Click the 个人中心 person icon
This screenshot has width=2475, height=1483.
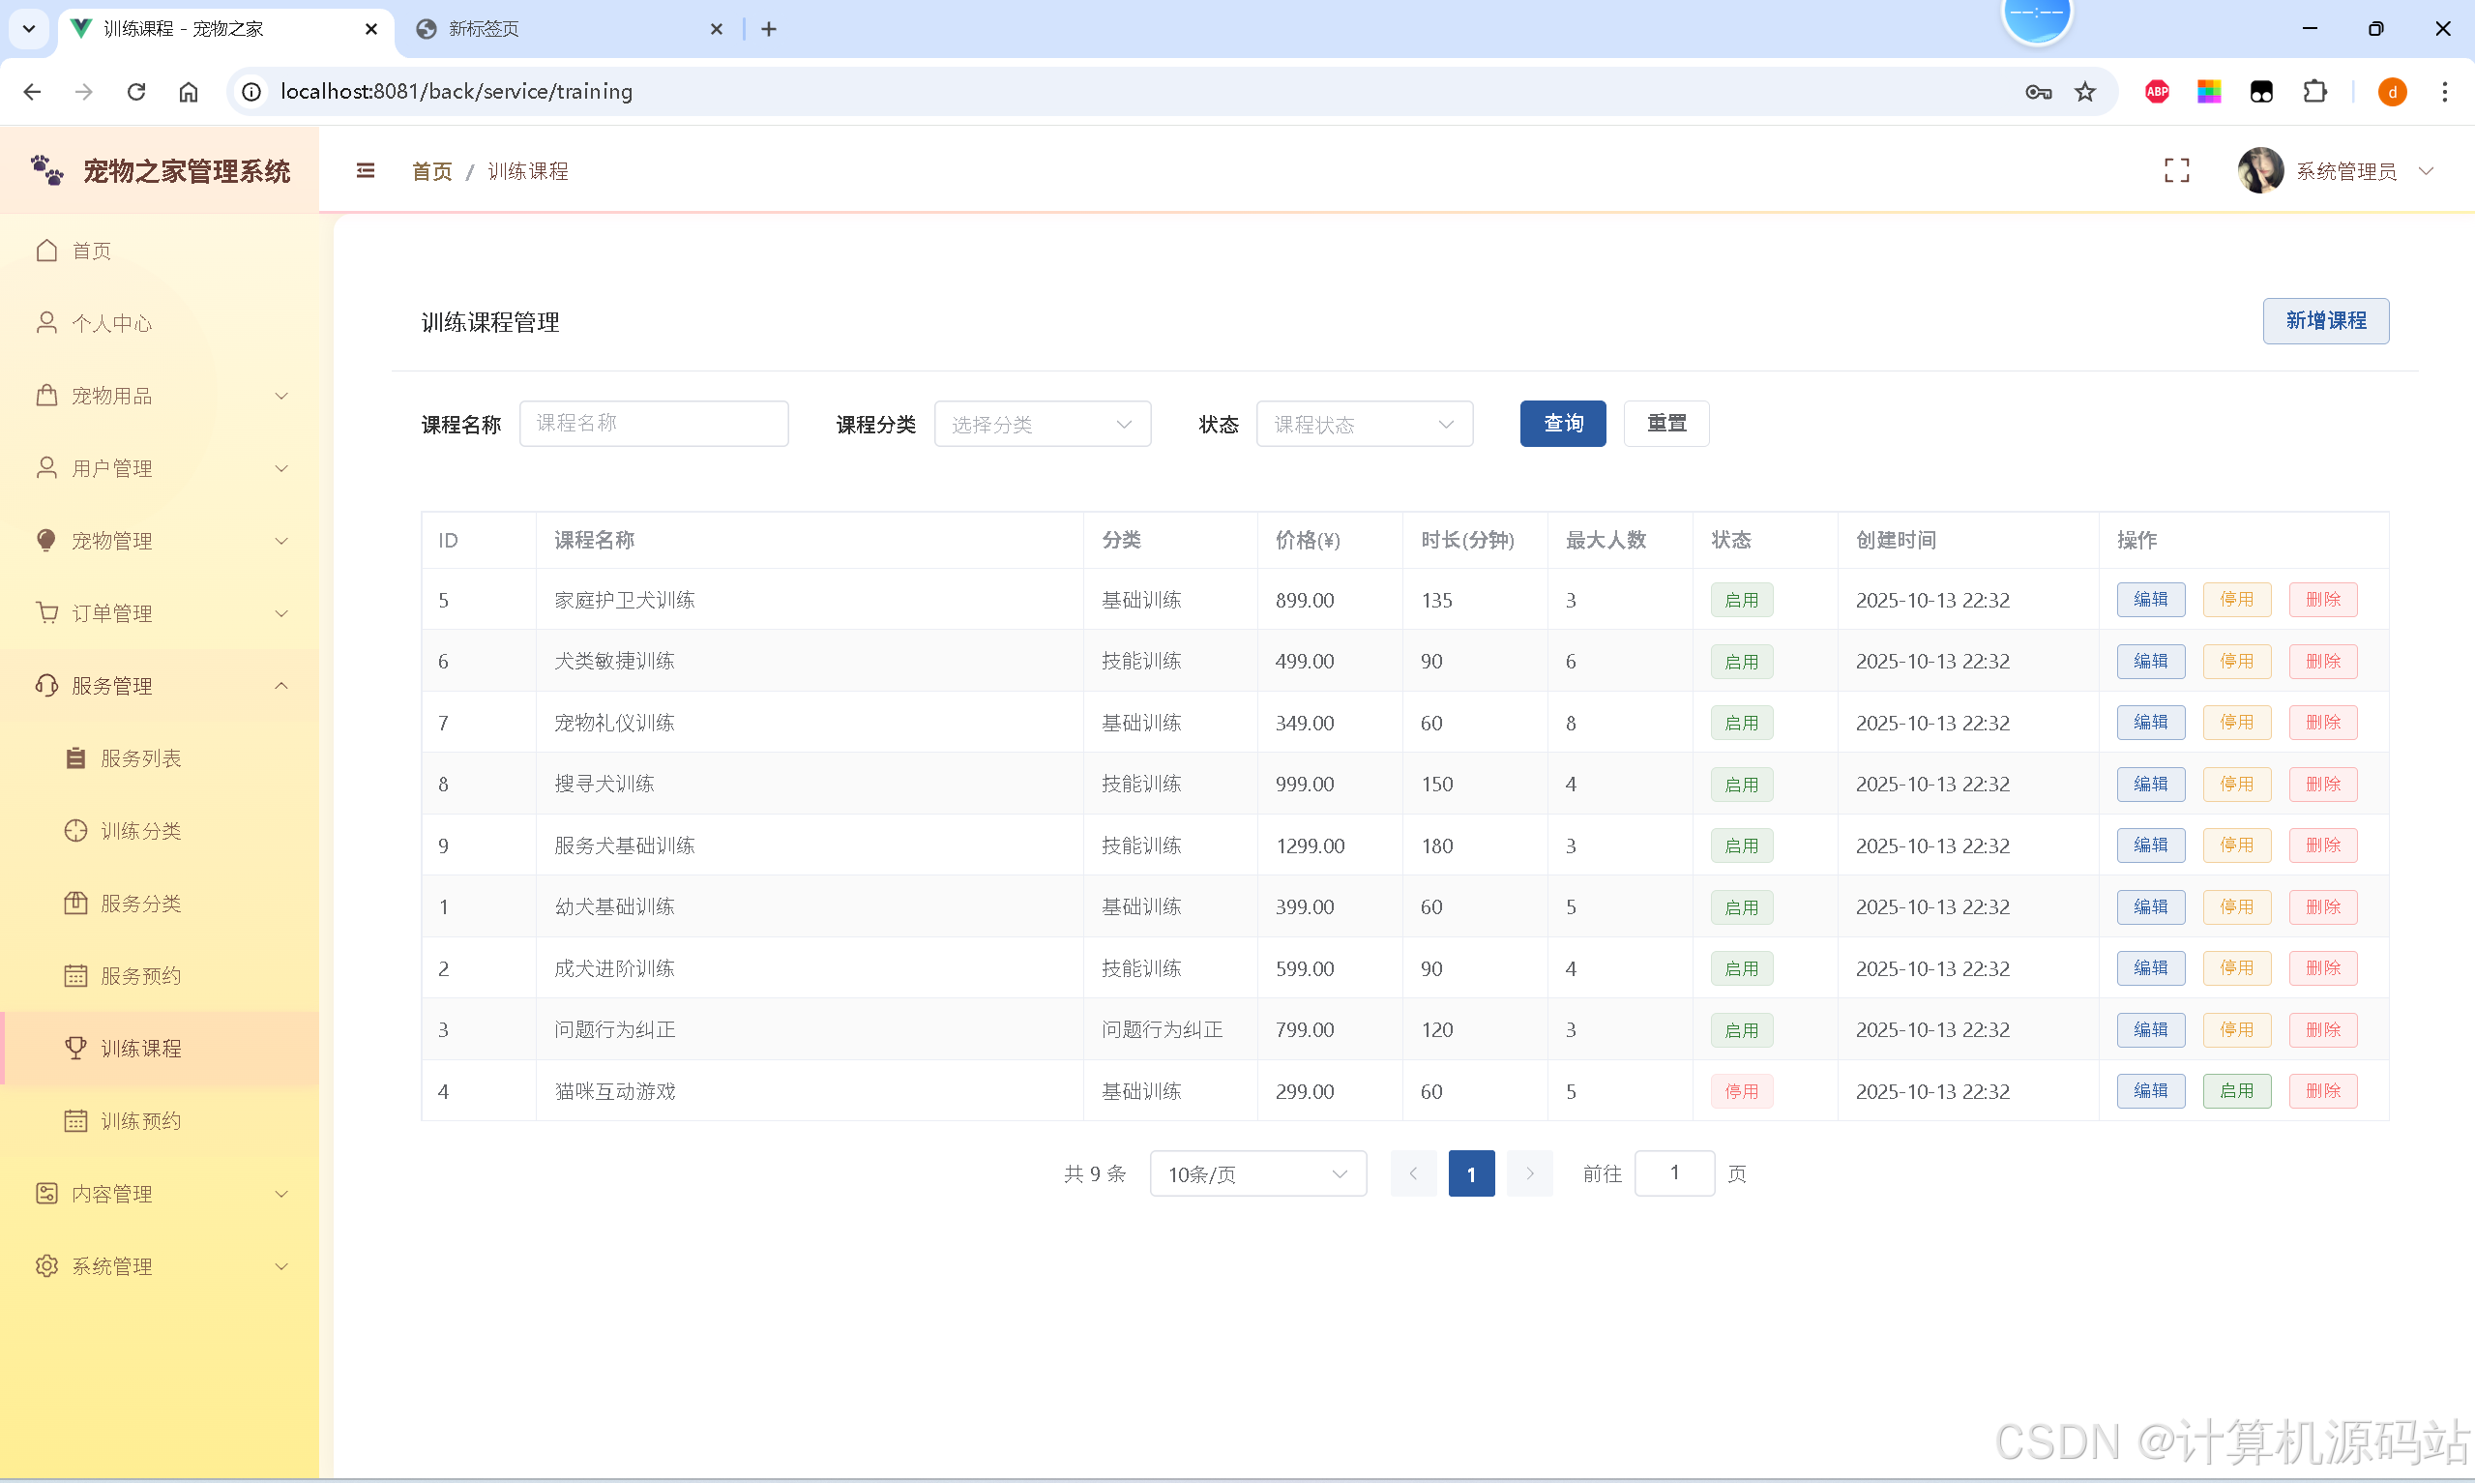coord(46,323)
